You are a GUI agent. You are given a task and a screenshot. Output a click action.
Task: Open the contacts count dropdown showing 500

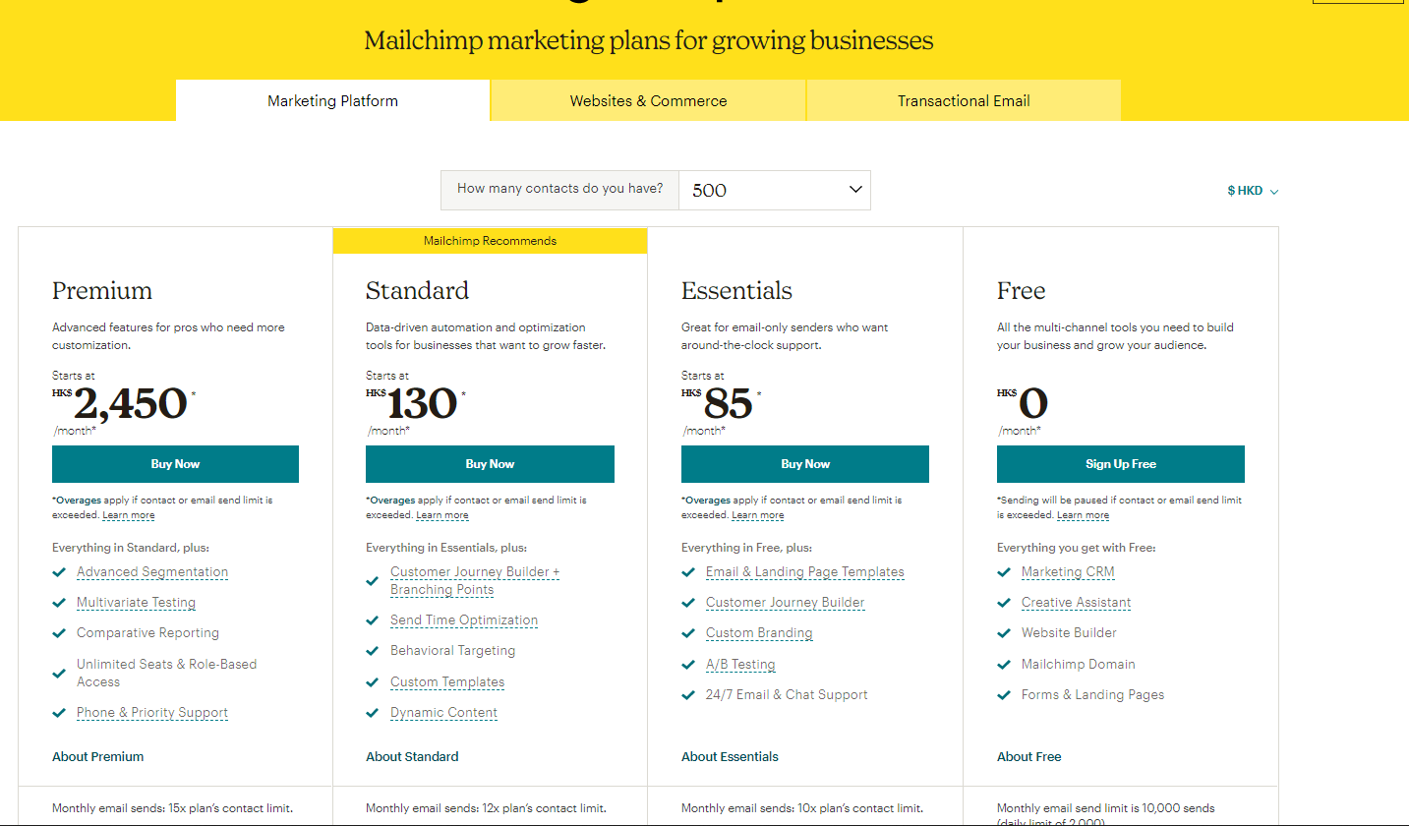point(774,190)
